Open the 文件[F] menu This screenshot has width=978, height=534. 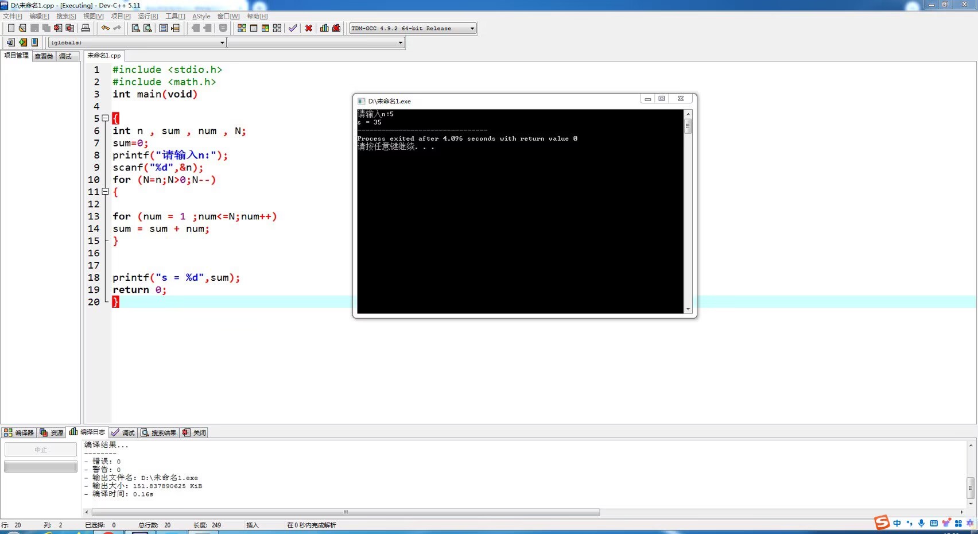pos(13,16)
